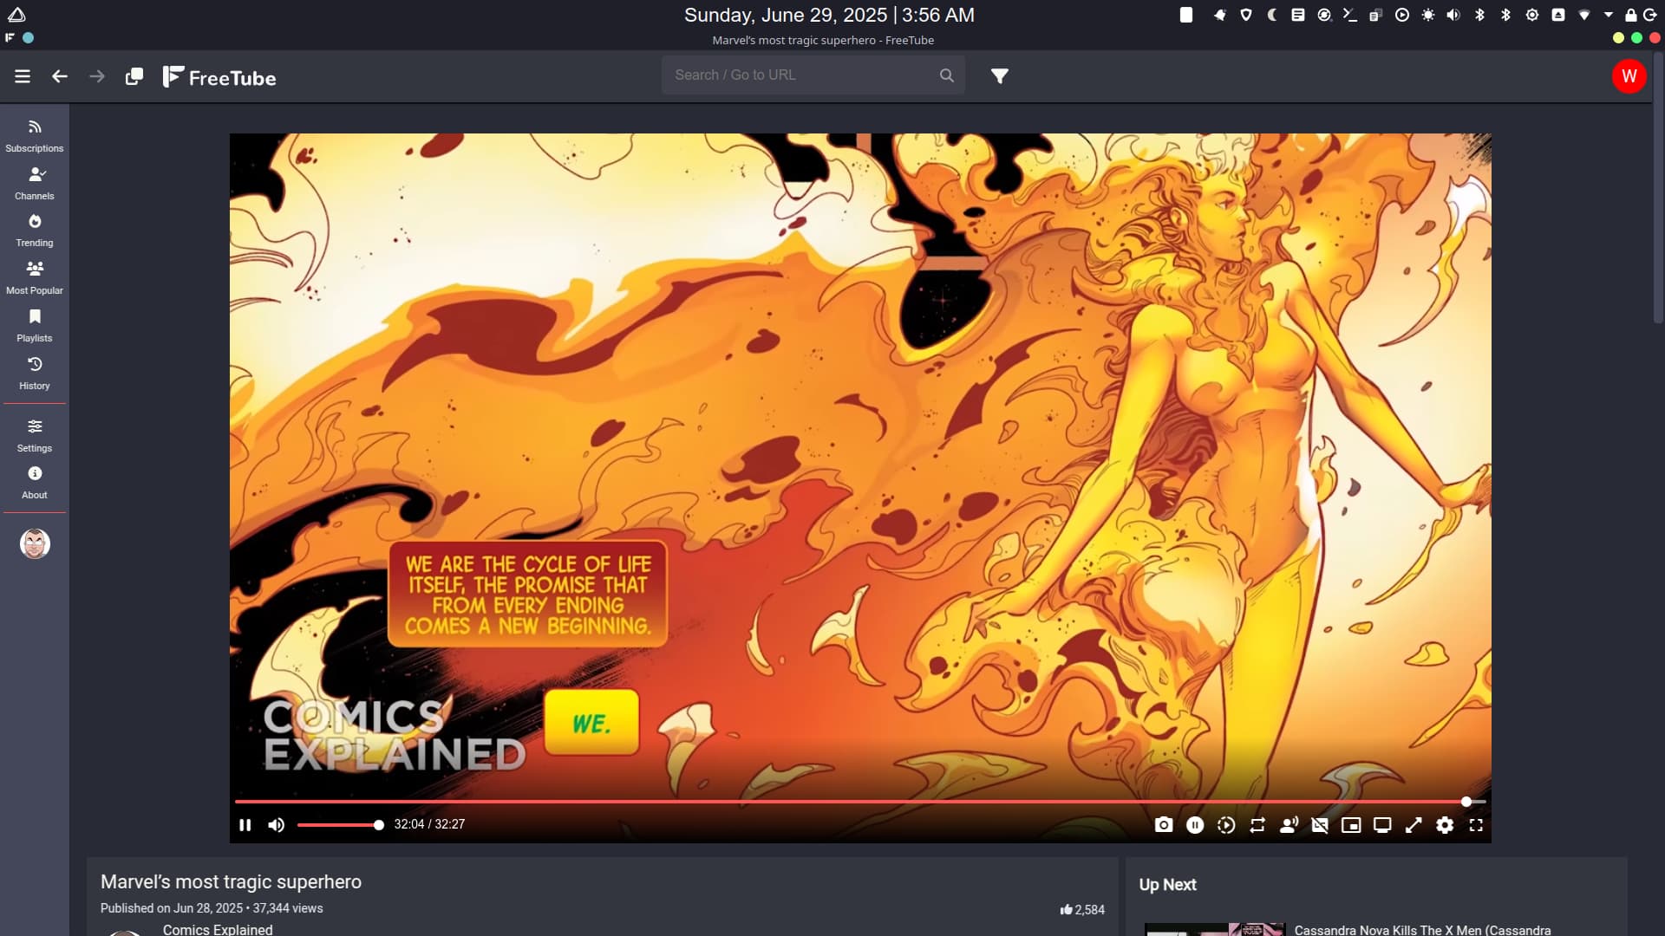The image size is (1665, 936).
Task: Create a new window with the copy icon
Action: click(x=134, y=76)
